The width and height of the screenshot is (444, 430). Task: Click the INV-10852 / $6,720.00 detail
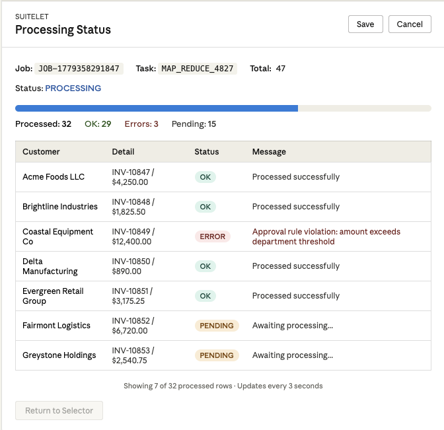(x=133, y=326)
